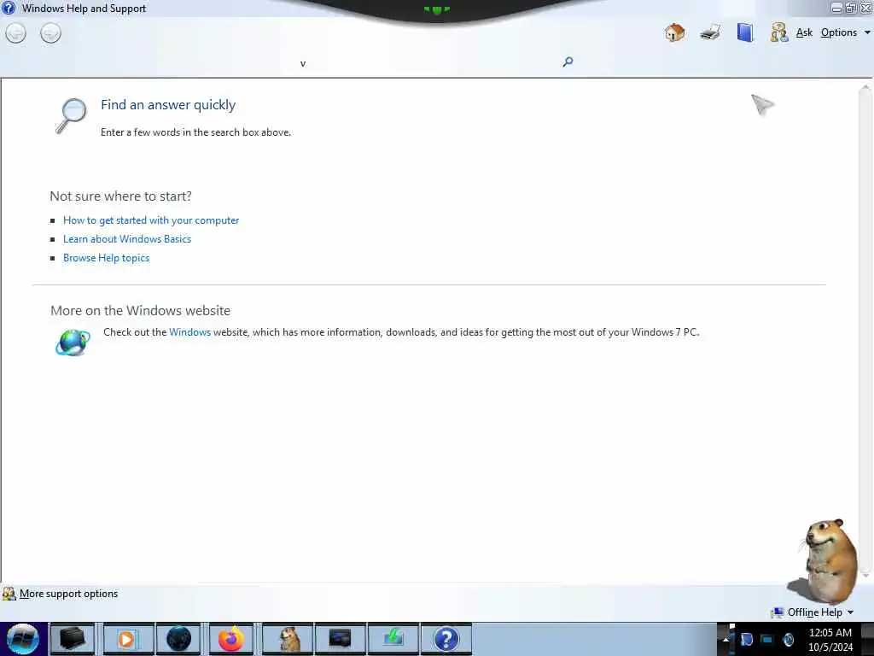Go back using the Back arrow
Image resolution: width=874 pixels, height=656 pixels.
[x=15, y=33]
